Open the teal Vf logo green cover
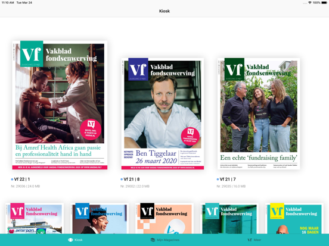329x246 pixels. (x=229, y=218)
